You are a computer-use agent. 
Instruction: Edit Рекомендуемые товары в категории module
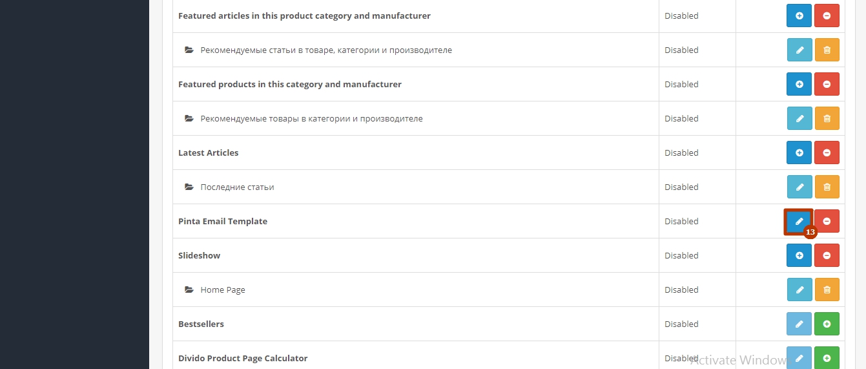coord(799,118)
